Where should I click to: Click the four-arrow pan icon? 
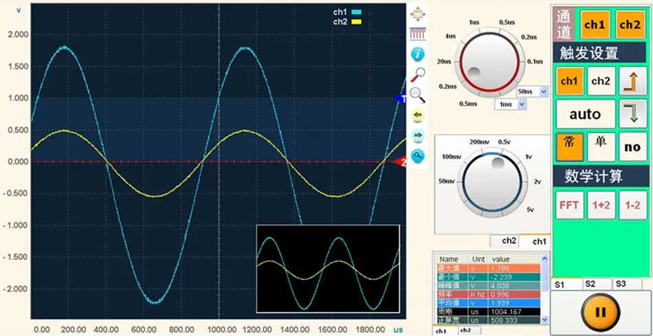click(418, 14)
